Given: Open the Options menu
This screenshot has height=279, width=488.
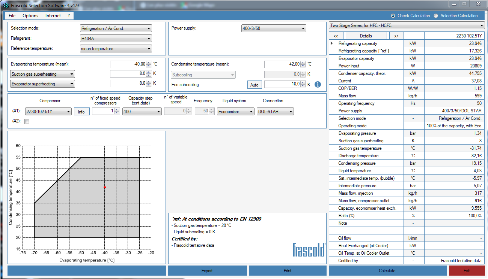Looking at the screenshot, I should coord(30,16).
